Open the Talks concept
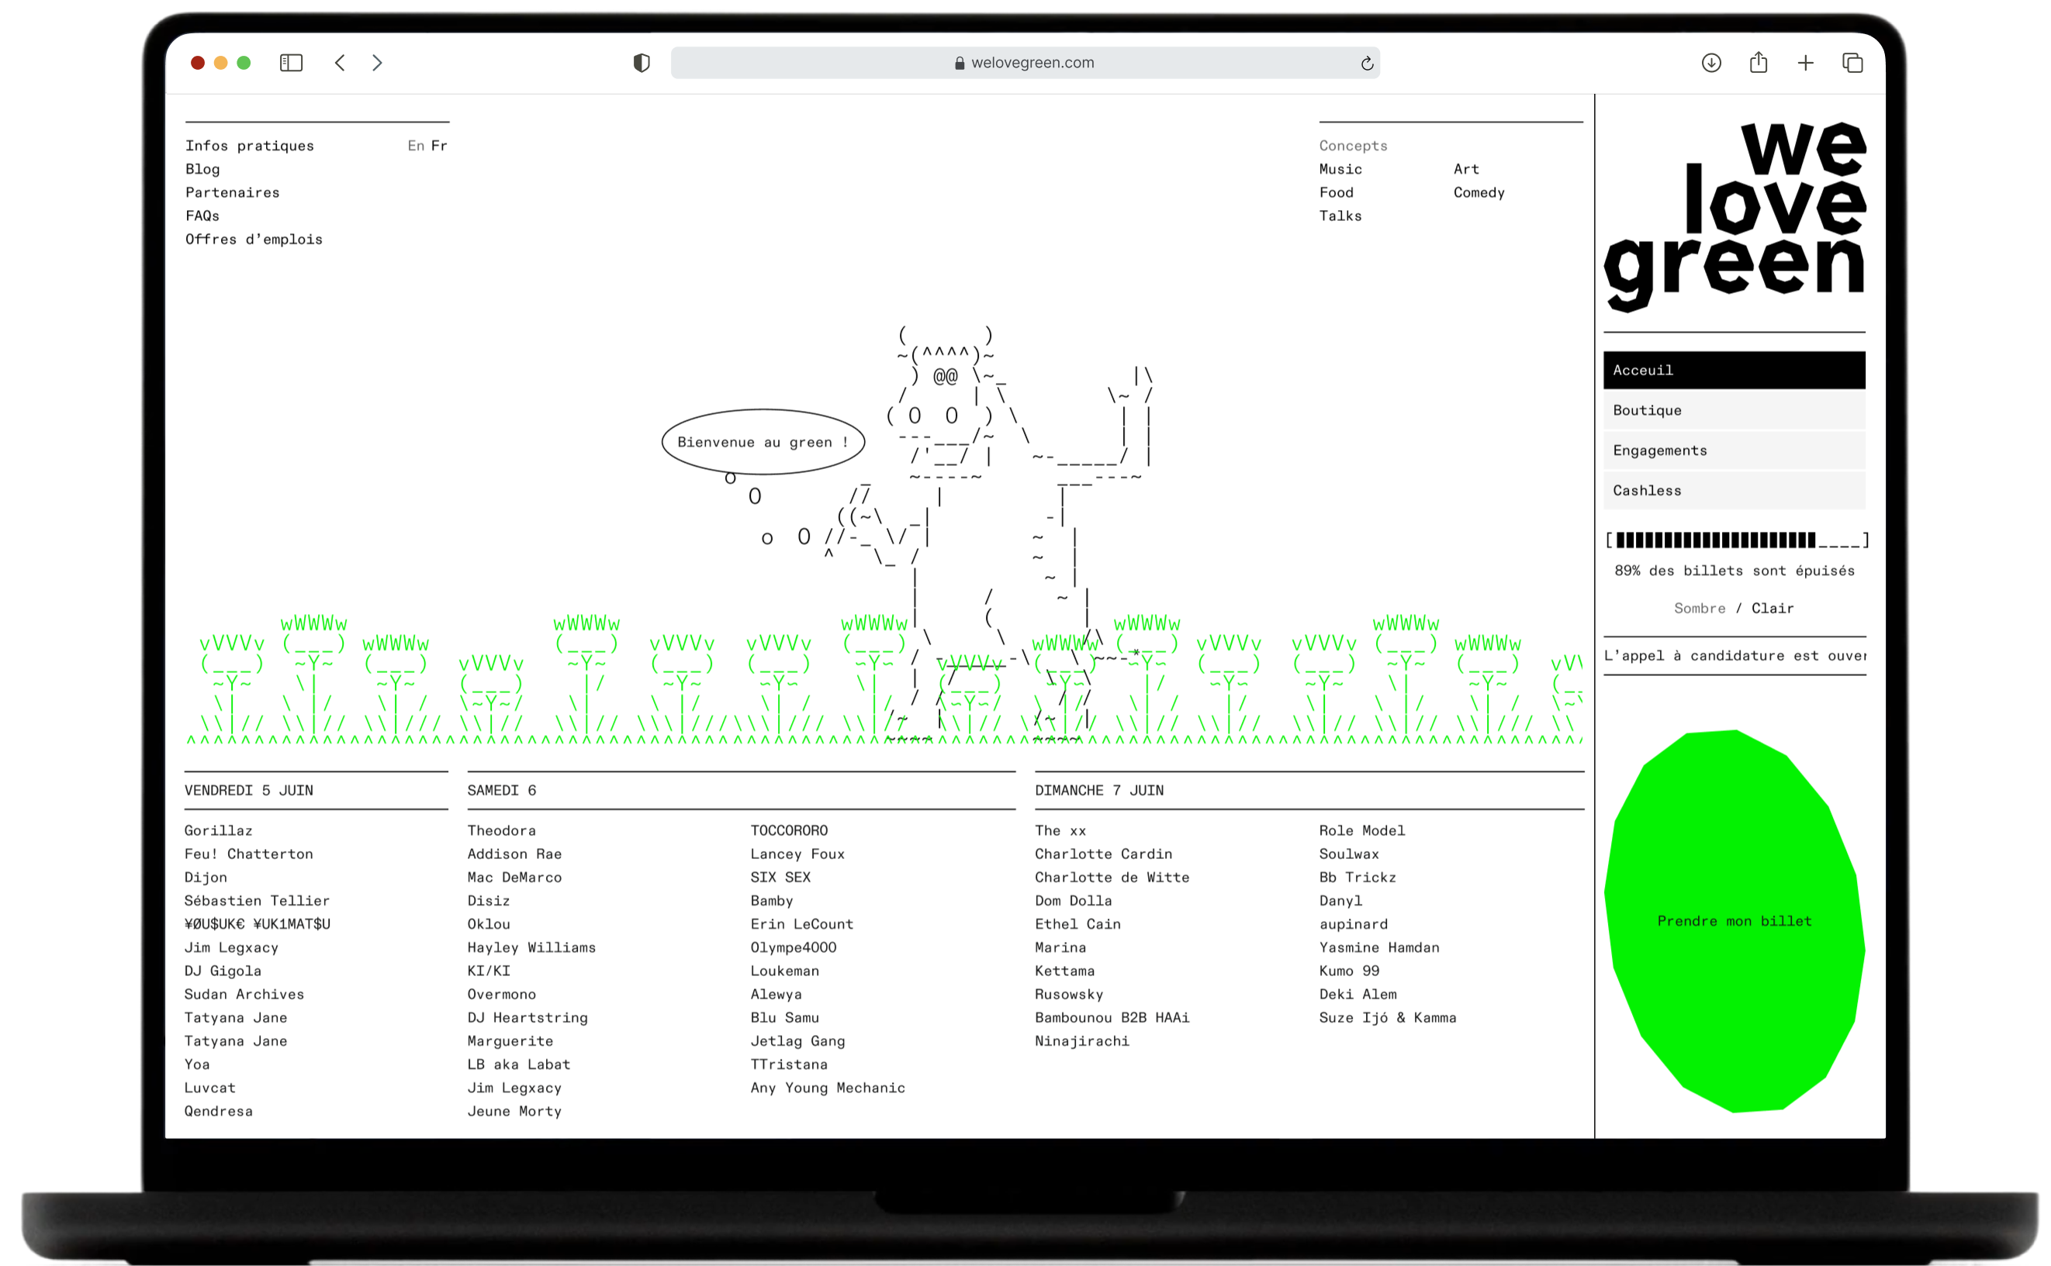2051x1266 pixels. 1340,216
